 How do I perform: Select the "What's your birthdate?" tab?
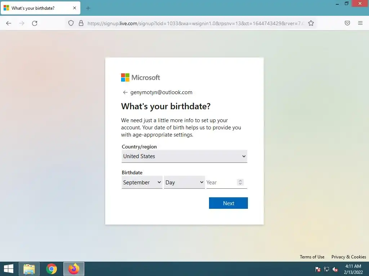click(x=40, y=8)
